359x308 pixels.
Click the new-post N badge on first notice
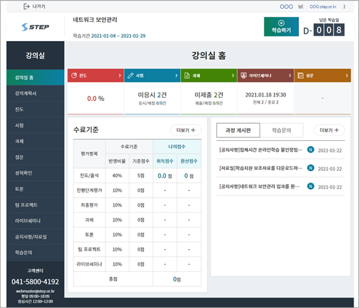coord(311,149)
